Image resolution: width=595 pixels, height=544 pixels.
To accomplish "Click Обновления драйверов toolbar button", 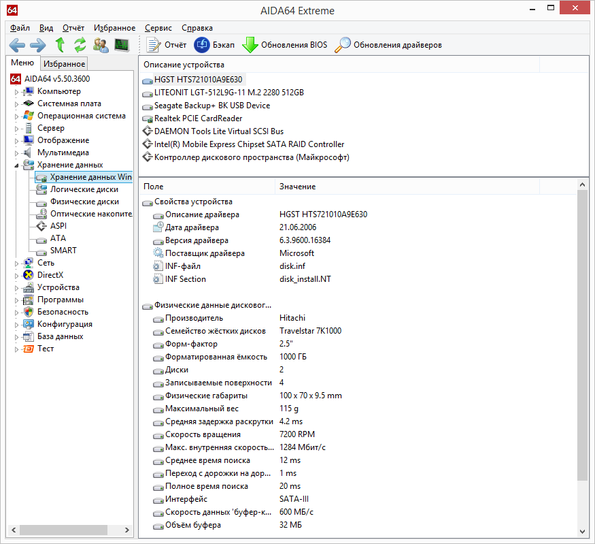I will click(388, 45).
